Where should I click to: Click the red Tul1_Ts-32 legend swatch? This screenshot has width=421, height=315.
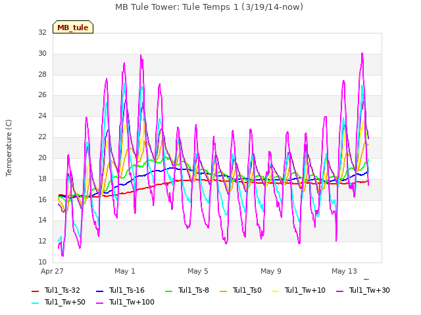click(35, 291)
